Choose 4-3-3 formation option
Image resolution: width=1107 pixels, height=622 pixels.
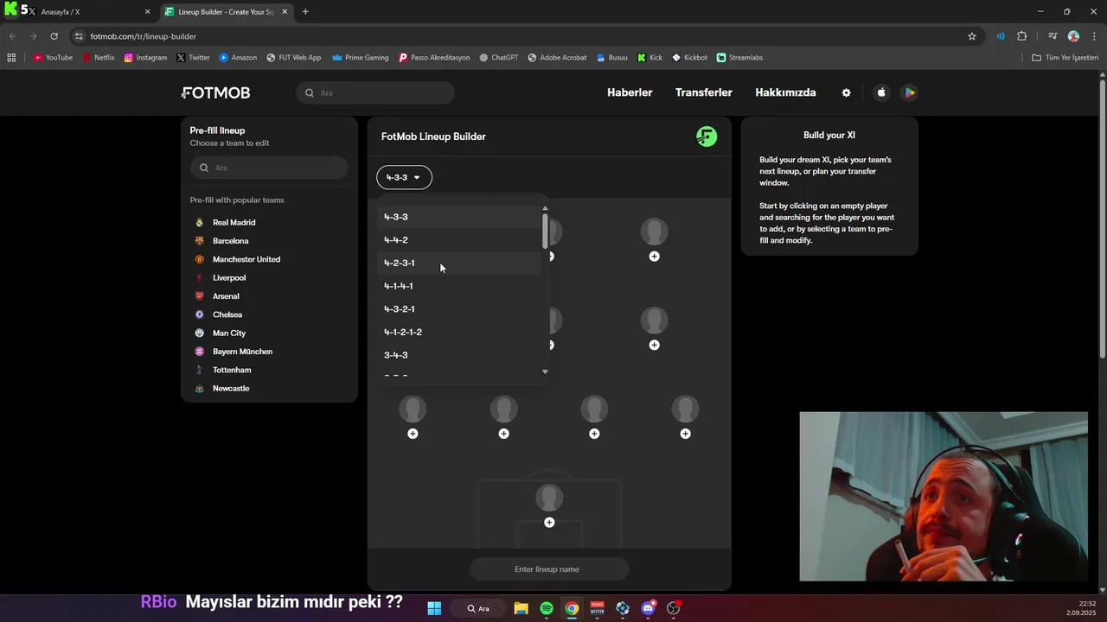(x=459, y=217)
